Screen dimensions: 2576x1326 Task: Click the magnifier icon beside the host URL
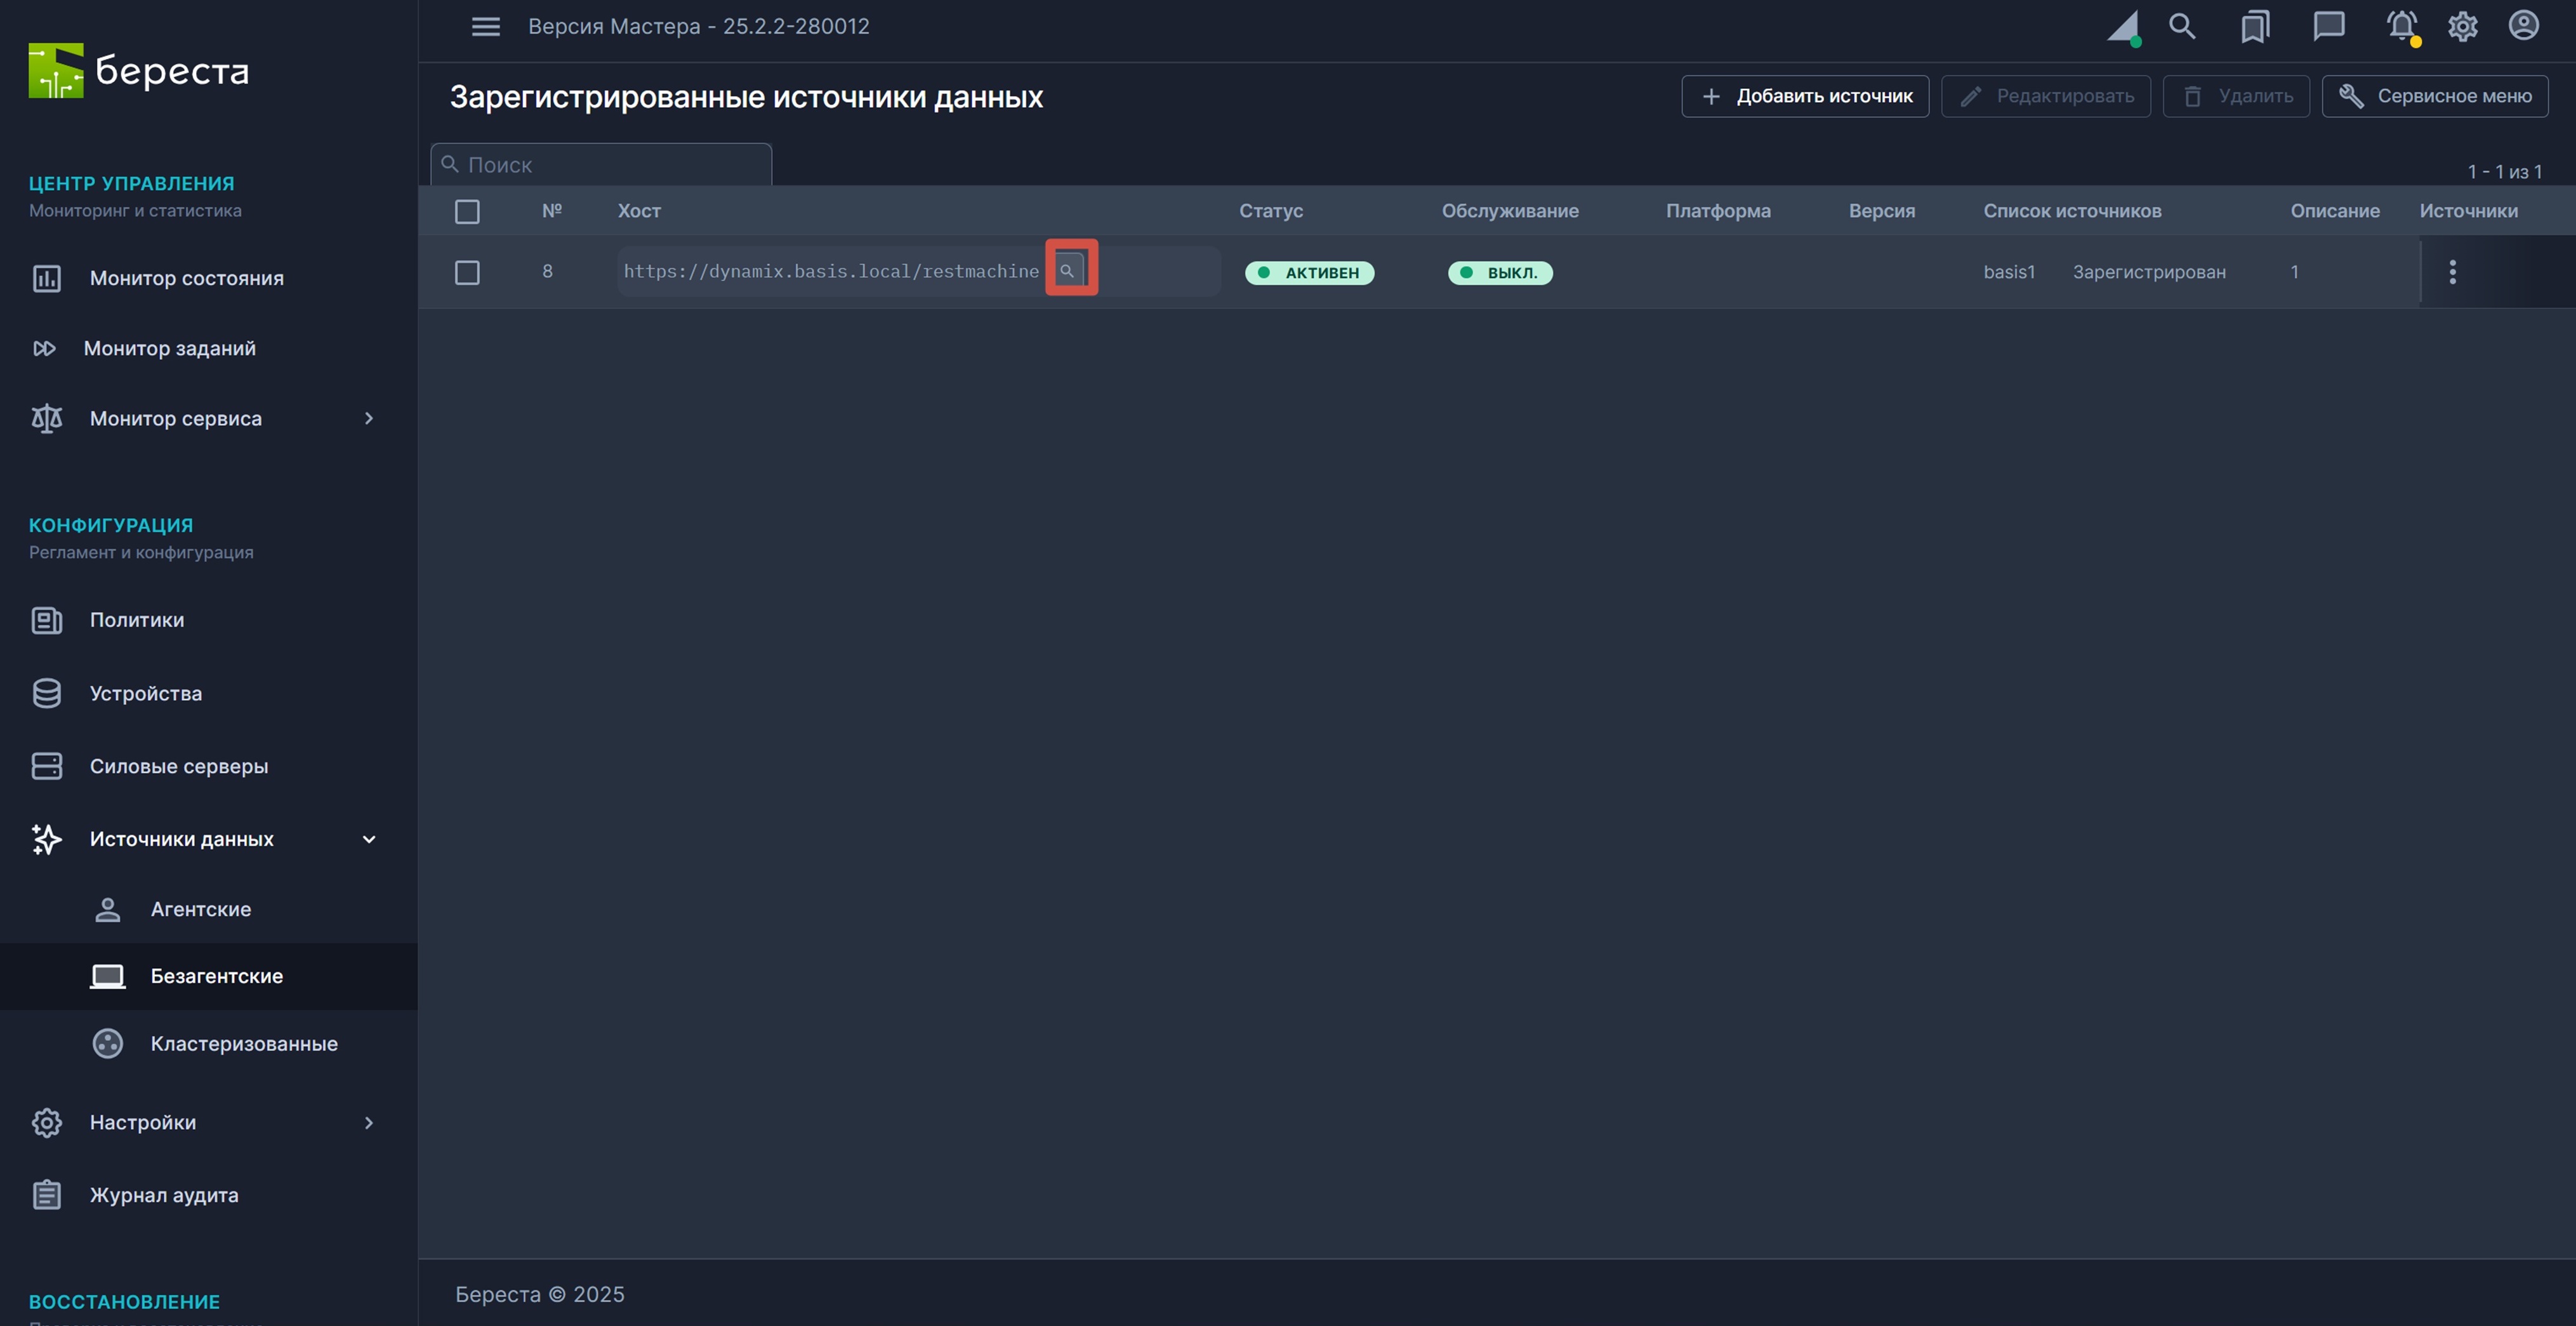click(1068, 270)
